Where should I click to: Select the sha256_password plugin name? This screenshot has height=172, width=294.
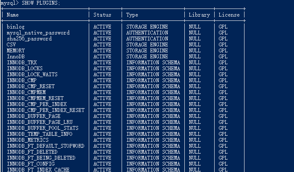(29, 39)
